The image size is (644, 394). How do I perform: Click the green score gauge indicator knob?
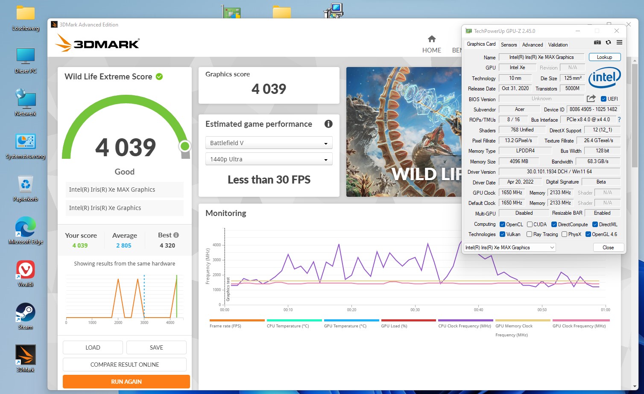[x=185, y=146]
